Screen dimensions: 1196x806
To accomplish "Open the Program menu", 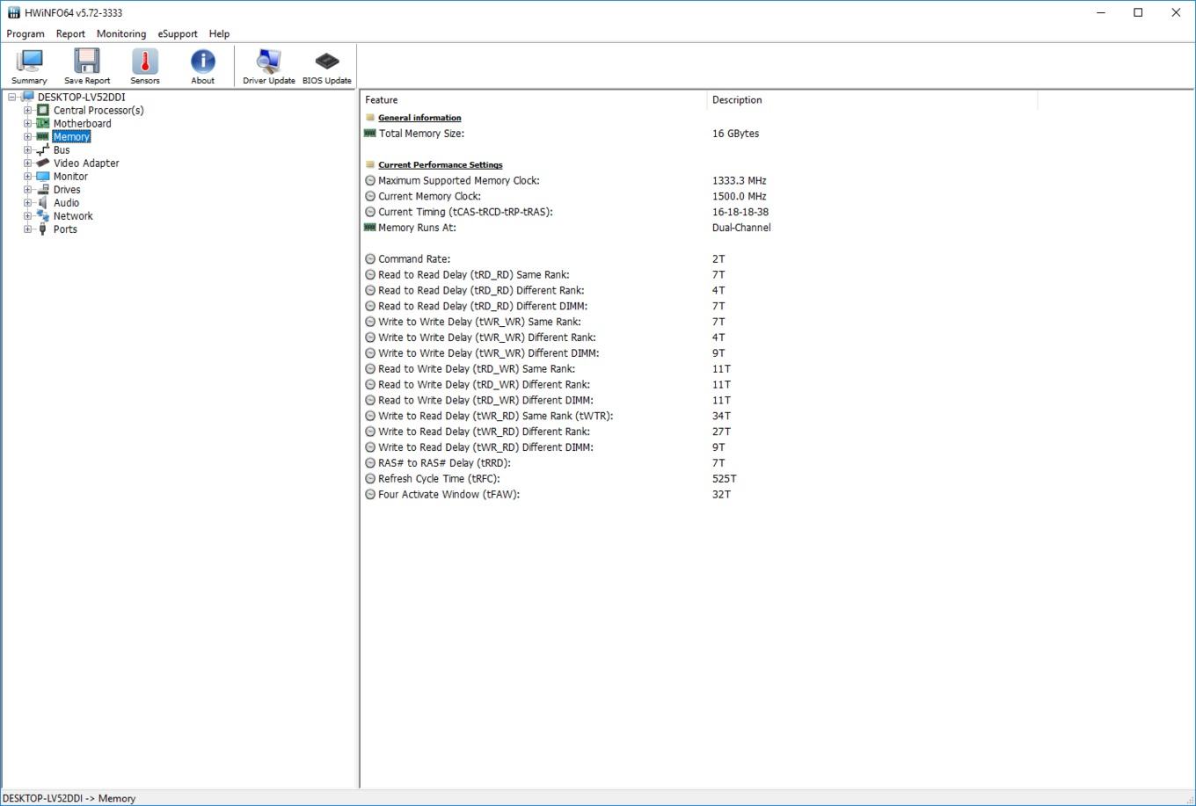I will click(26, 34).
